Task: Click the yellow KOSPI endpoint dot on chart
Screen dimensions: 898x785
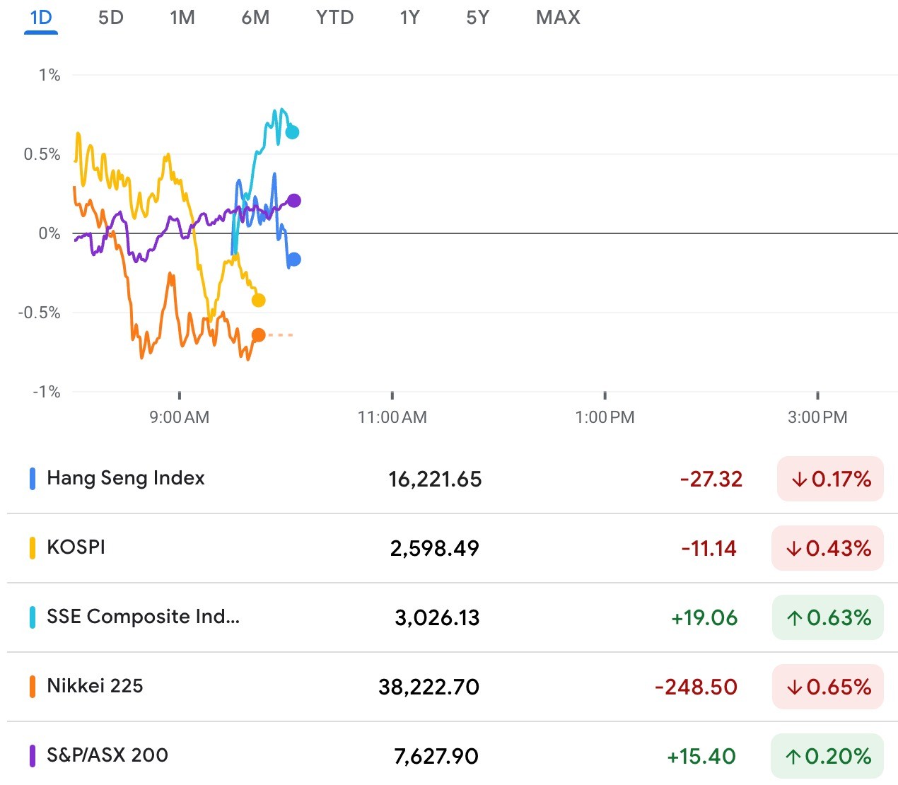Action: 259,301
